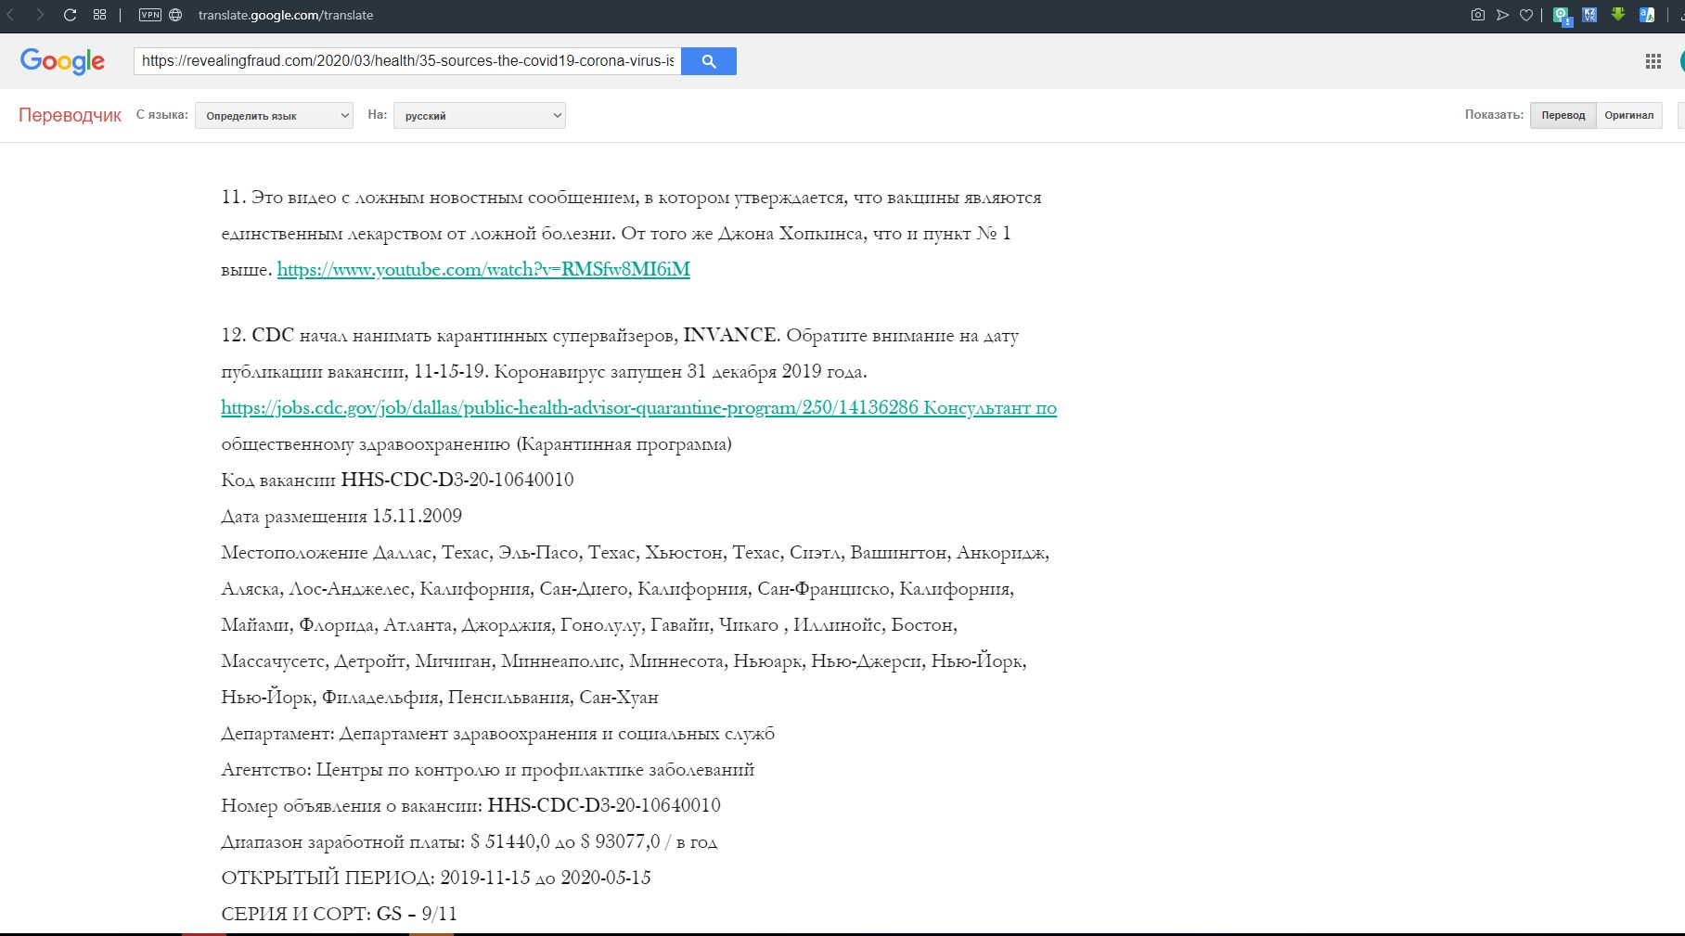Add page to bookmarks with heart icon
Screen dimensions: 1685x936
click(x=1526, y=15)
